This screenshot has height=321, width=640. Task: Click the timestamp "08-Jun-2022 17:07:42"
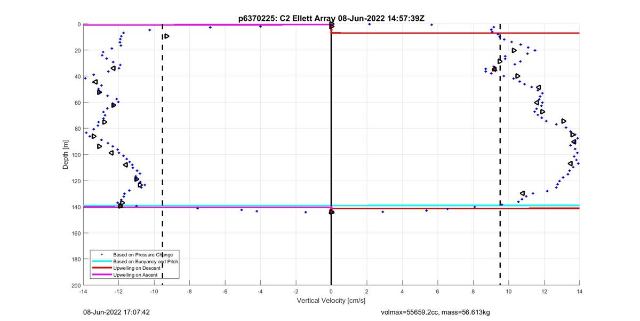coord(116,311)
